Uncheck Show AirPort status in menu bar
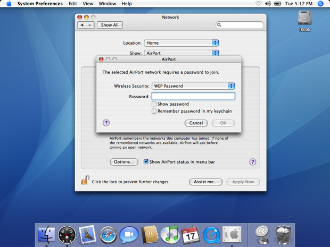This screenshot has height=247, width=330. [146, 161]
